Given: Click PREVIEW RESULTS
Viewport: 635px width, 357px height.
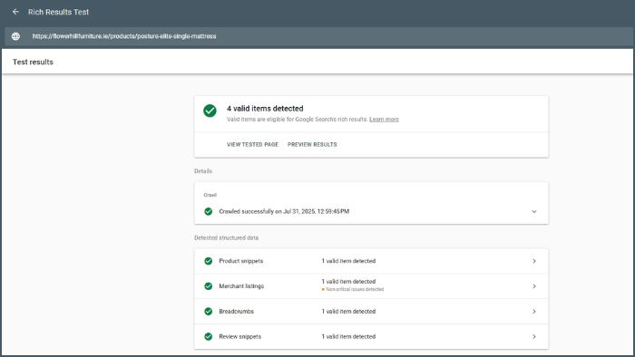Looking at the screenshot, I should pos(312,144).
